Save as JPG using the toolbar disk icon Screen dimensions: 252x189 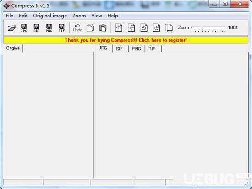click(x=24, y=28)
